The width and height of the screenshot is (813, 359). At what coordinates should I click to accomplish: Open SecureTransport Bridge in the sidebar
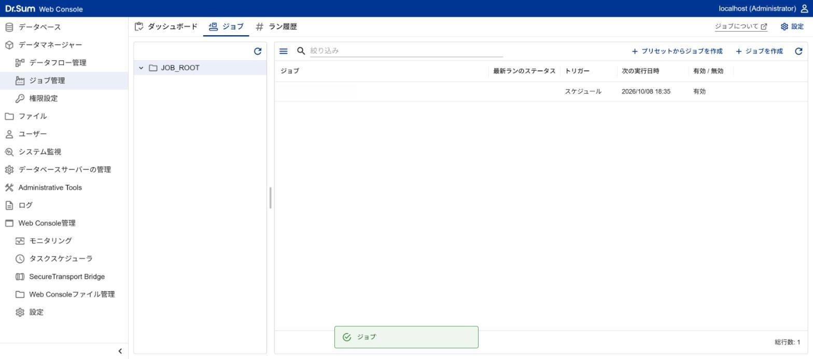pyautogui.click(x=64, y=277)
